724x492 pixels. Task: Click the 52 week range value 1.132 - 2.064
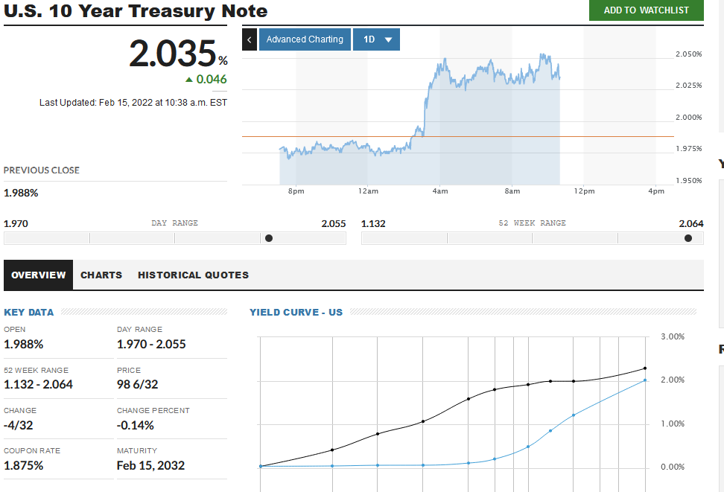38,385
